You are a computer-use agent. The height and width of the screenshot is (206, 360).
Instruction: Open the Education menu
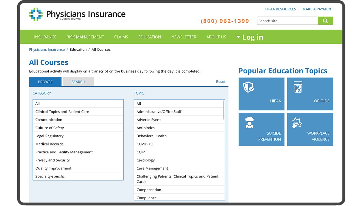(150, 37)
